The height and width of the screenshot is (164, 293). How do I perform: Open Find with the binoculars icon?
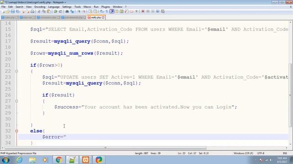point(67,11)
